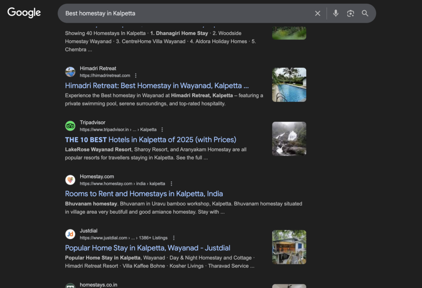Open more options for Tripadvisor result
Image resolution: width=422 pixels, height=288 pixels.
[162, 130]
